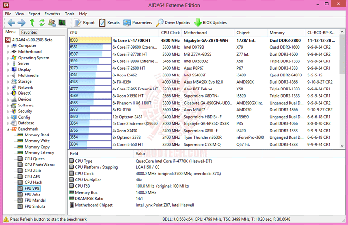Select the Security item in the tree
The image size is (348, 225).
point(25,111)
